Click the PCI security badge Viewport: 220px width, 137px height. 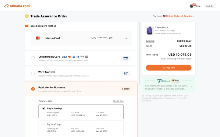click(160, 81)
